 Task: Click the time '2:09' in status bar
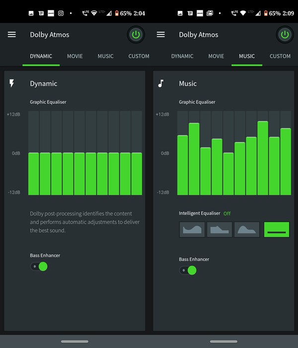[288, 13]
